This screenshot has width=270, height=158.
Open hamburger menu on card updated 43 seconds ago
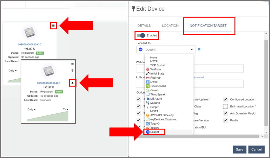pos(72,64)
